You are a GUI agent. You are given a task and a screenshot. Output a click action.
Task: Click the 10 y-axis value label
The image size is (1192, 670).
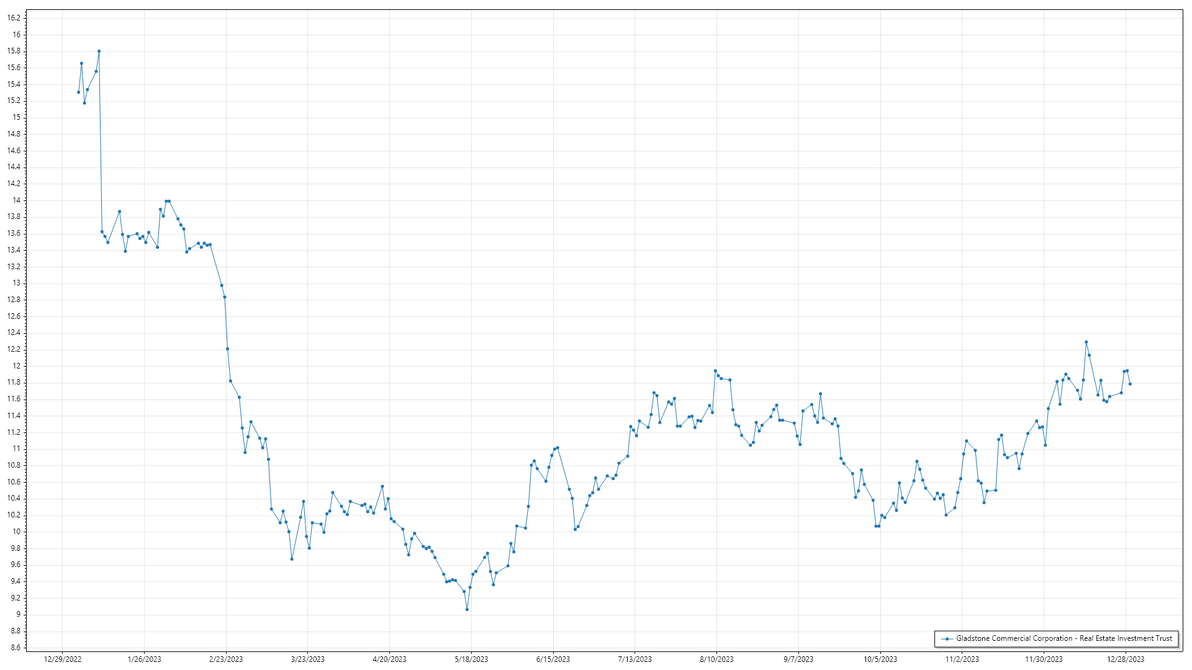17,532
